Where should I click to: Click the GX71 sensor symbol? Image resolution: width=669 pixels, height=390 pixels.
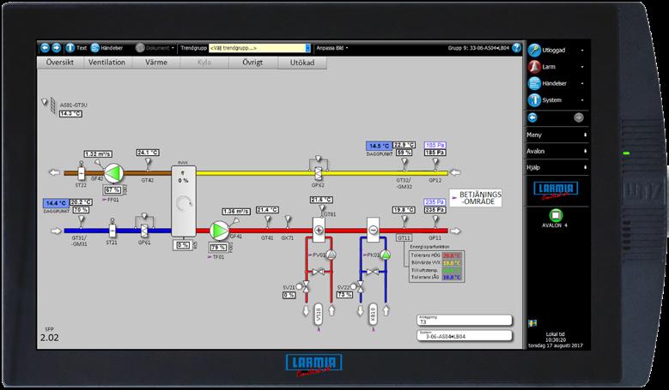[288, 221]
